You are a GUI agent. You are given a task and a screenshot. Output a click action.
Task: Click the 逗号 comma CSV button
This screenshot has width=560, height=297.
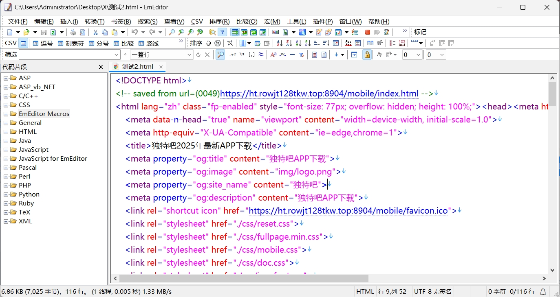click(43, 43)
